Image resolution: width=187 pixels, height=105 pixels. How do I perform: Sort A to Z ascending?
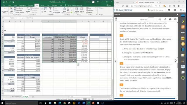point(42,9)
